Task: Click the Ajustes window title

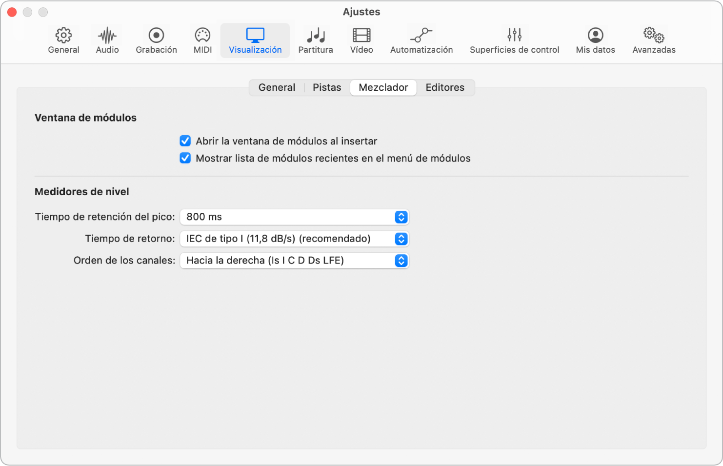Action: pyautogui.click(x=361, y=12)
